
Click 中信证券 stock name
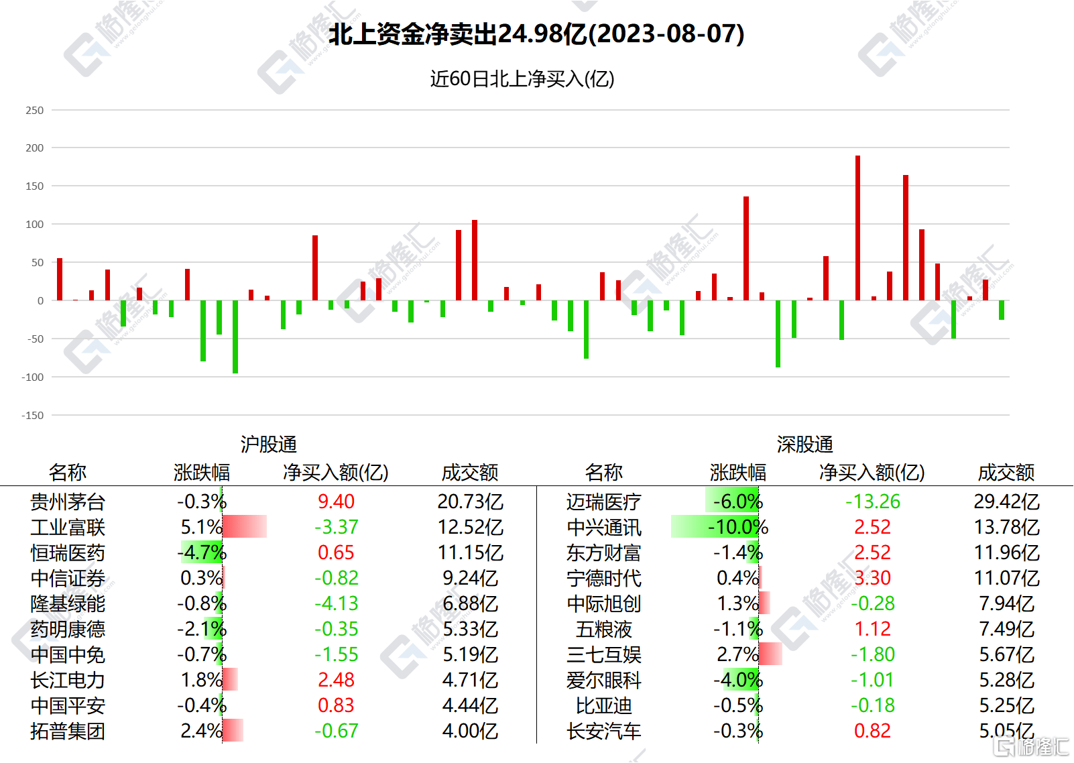pyautogui.click(x=68, y=578)
